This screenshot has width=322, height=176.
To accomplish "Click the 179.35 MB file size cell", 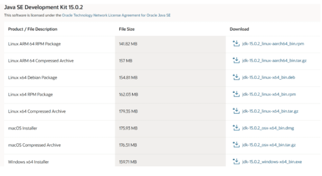I will pos(170,111).
